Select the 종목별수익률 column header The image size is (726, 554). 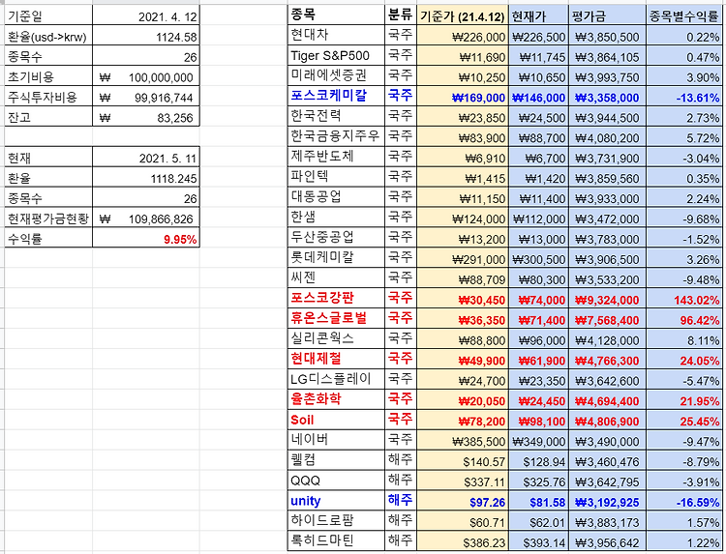click(683, 16)
